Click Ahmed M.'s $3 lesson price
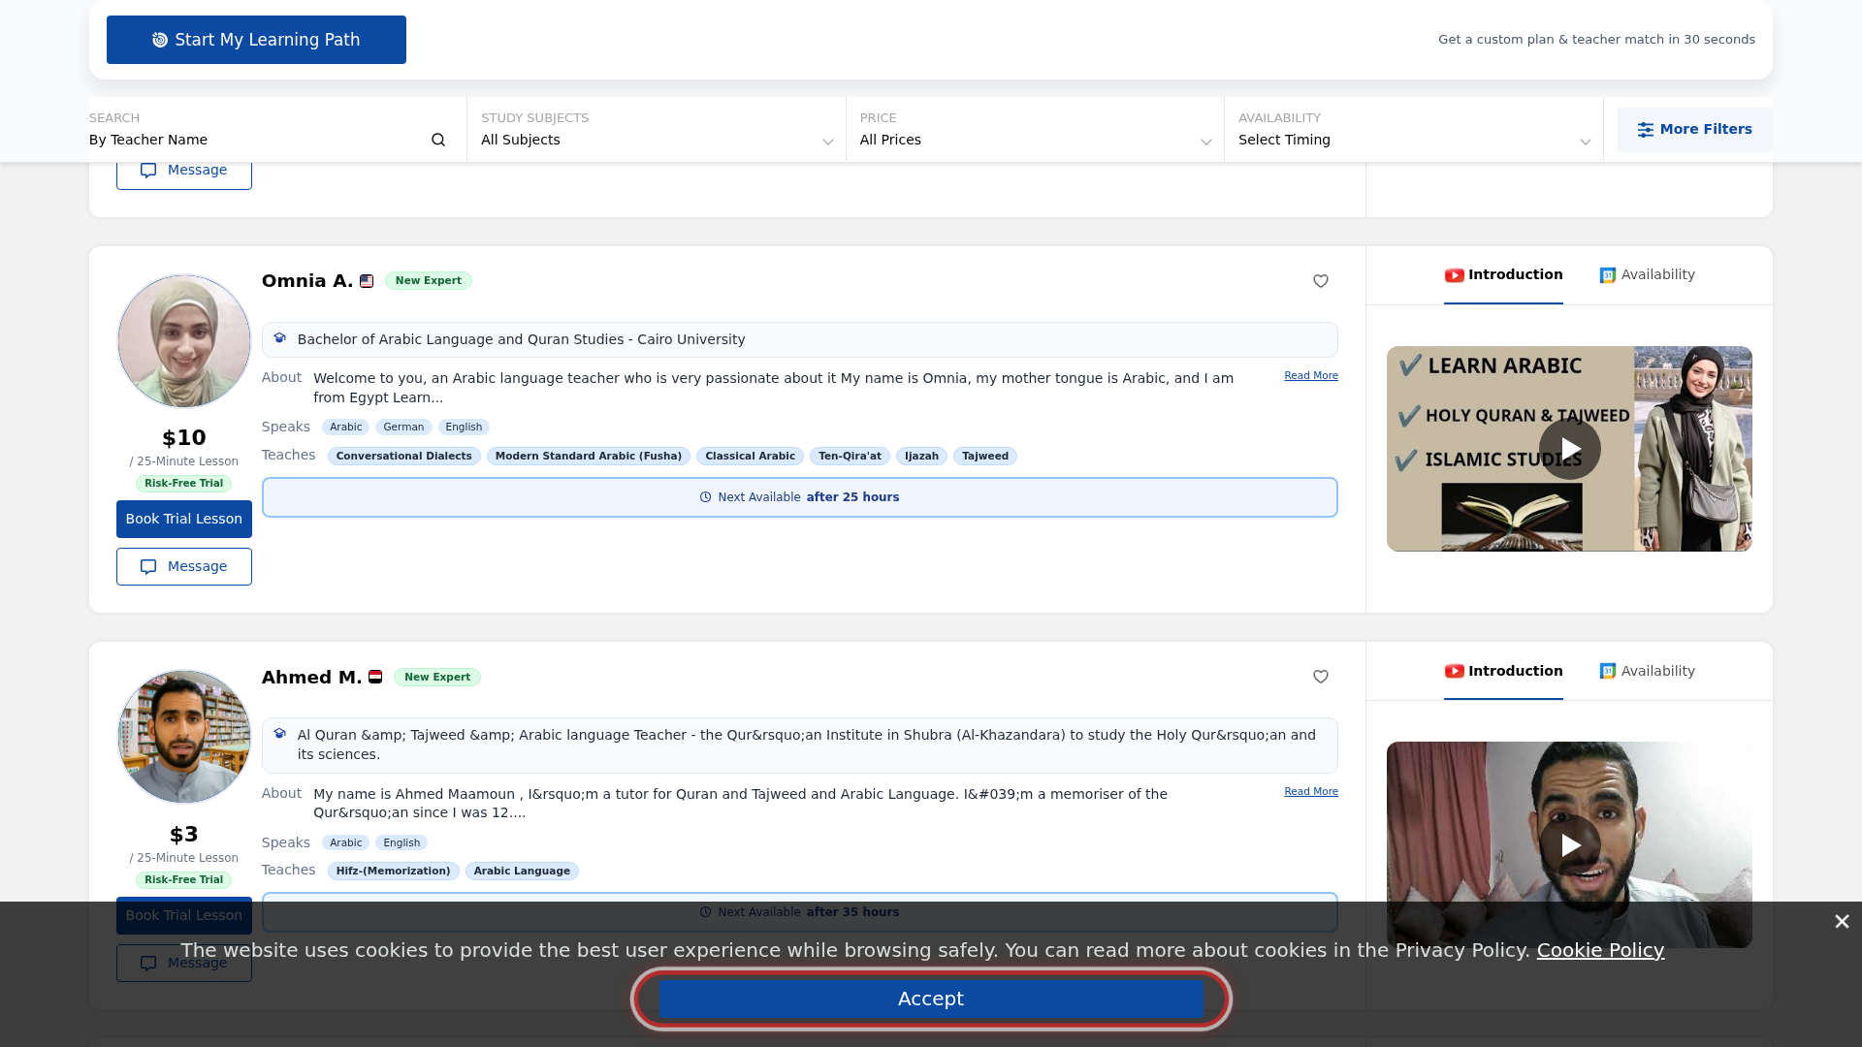The image size is (1862, 1047). [x=184, y=835]
